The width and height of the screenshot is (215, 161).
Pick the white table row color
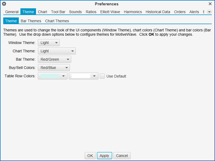pyautogui.click(x=83, y=76)
